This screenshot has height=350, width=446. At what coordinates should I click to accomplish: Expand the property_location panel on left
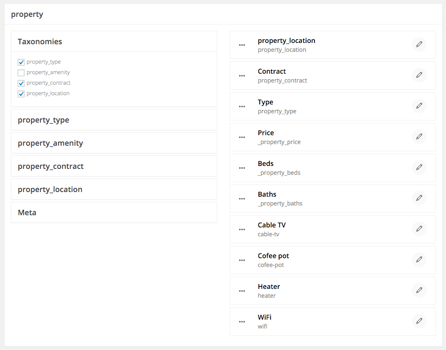[114, 190]
